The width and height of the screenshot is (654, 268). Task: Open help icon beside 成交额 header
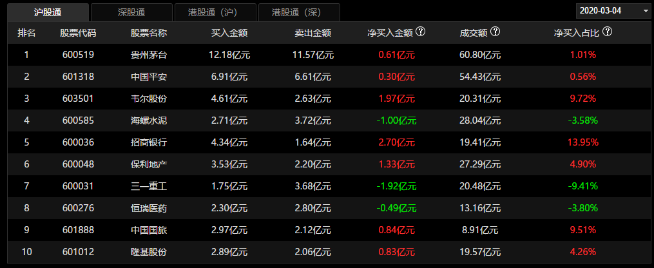pos(495,32)
